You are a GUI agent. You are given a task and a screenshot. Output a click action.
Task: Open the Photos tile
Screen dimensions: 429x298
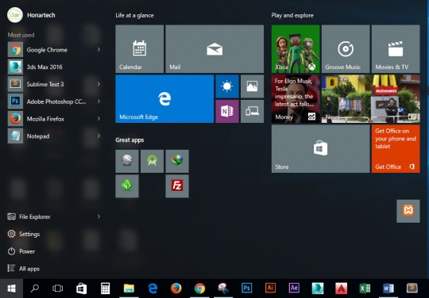(x=252, y=86)
